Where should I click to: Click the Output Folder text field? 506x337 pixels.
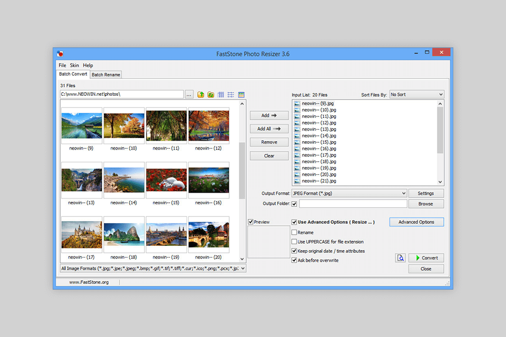pos(353,203)
